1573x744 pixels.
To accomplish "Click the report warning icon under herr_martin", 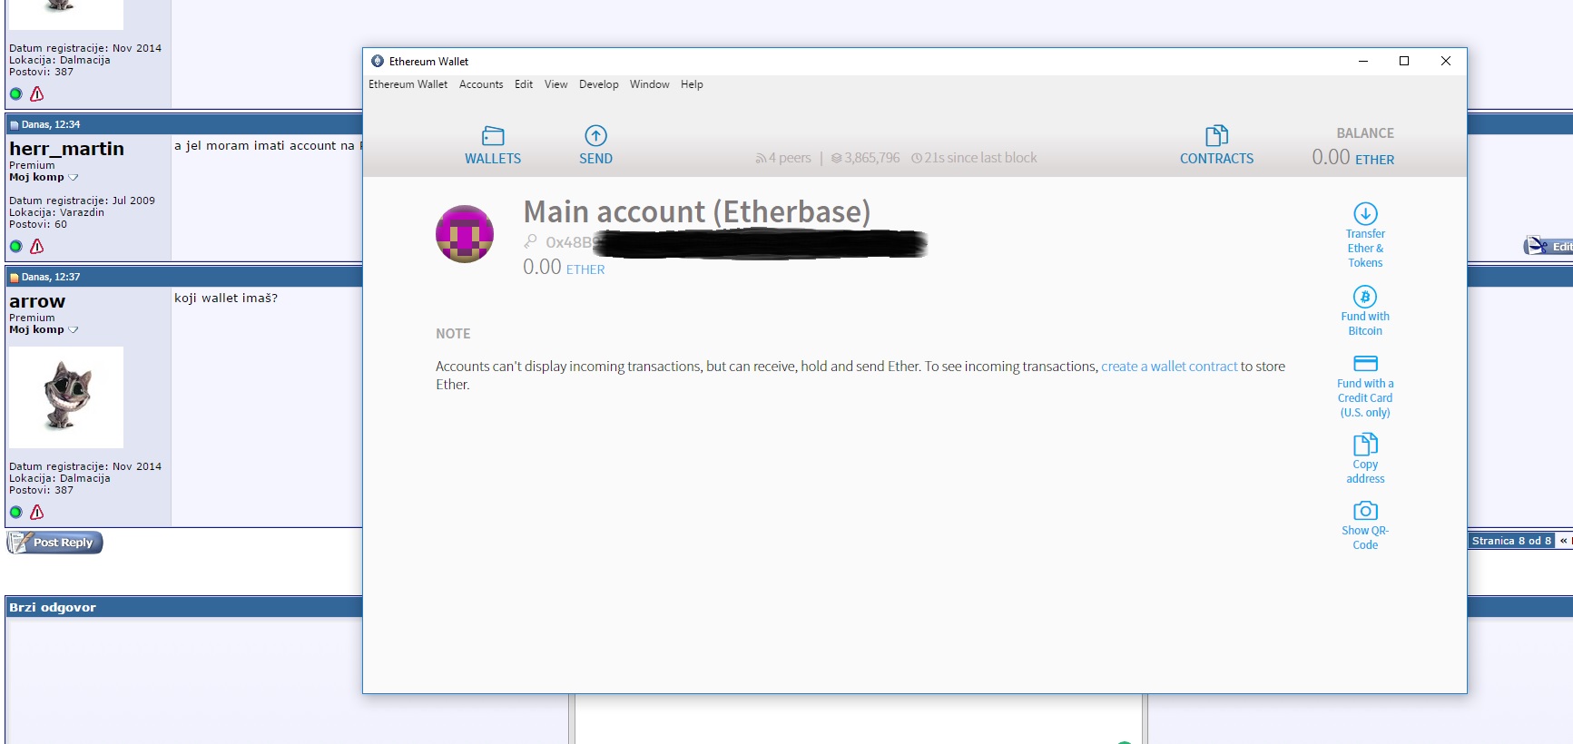I will click(37, 247).
